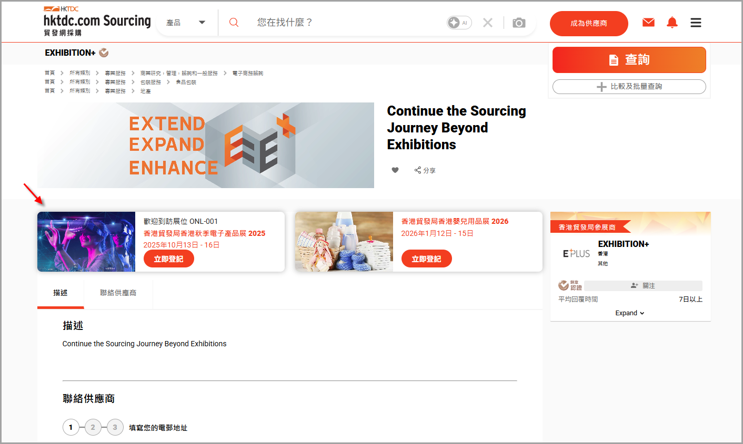The image size is (743, 444).
Task: Click the 香港貿發局參展商 ribbon label
Action: coord(587,227)
